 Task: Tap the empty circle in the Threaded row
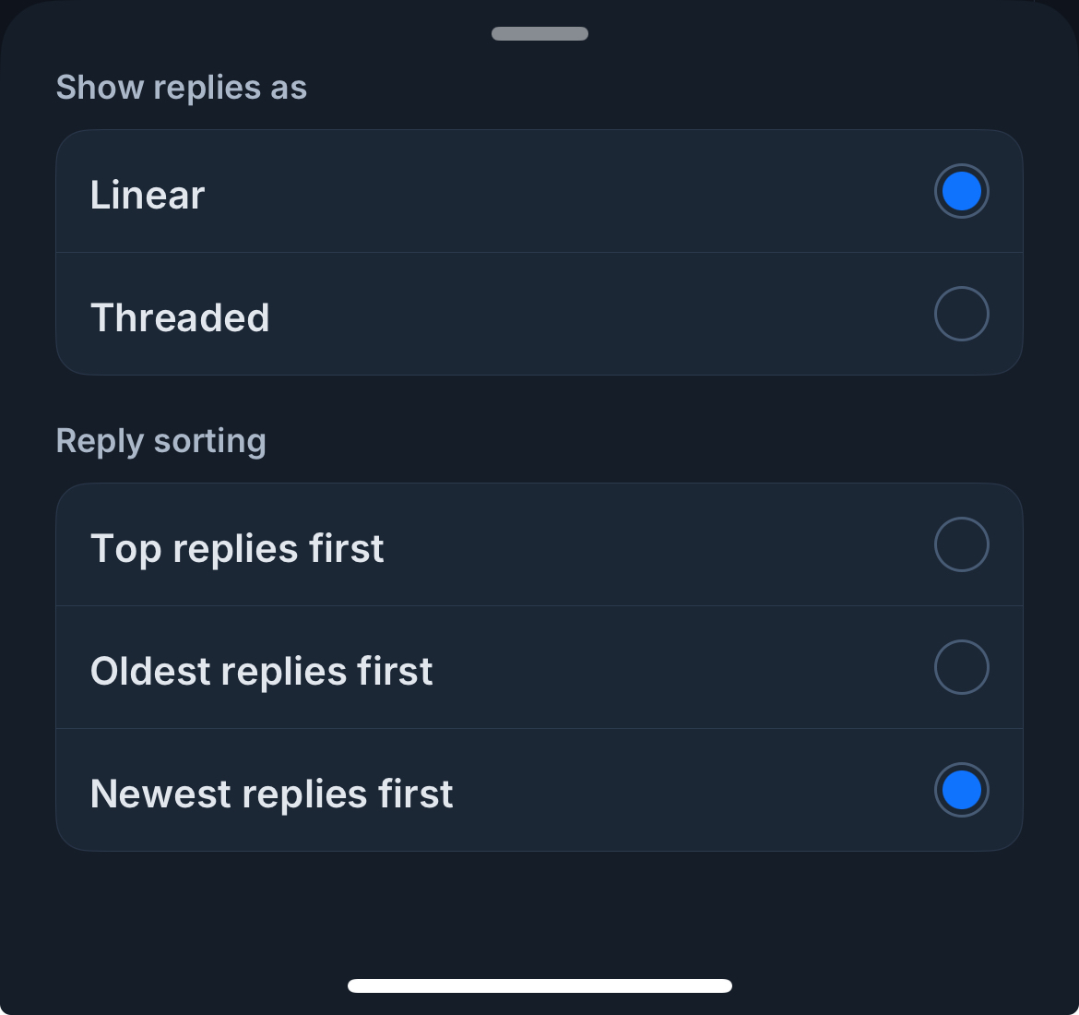tap(961, 315)
